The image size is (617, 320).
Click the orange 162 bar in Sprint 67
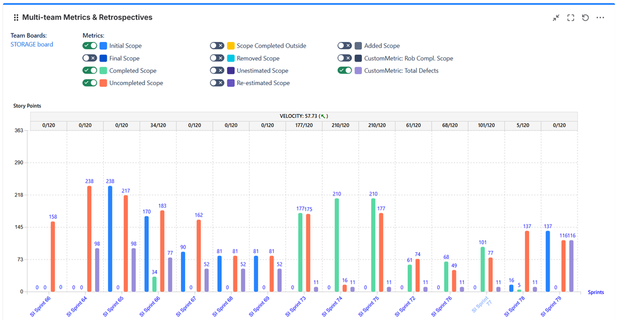[199, 256]
